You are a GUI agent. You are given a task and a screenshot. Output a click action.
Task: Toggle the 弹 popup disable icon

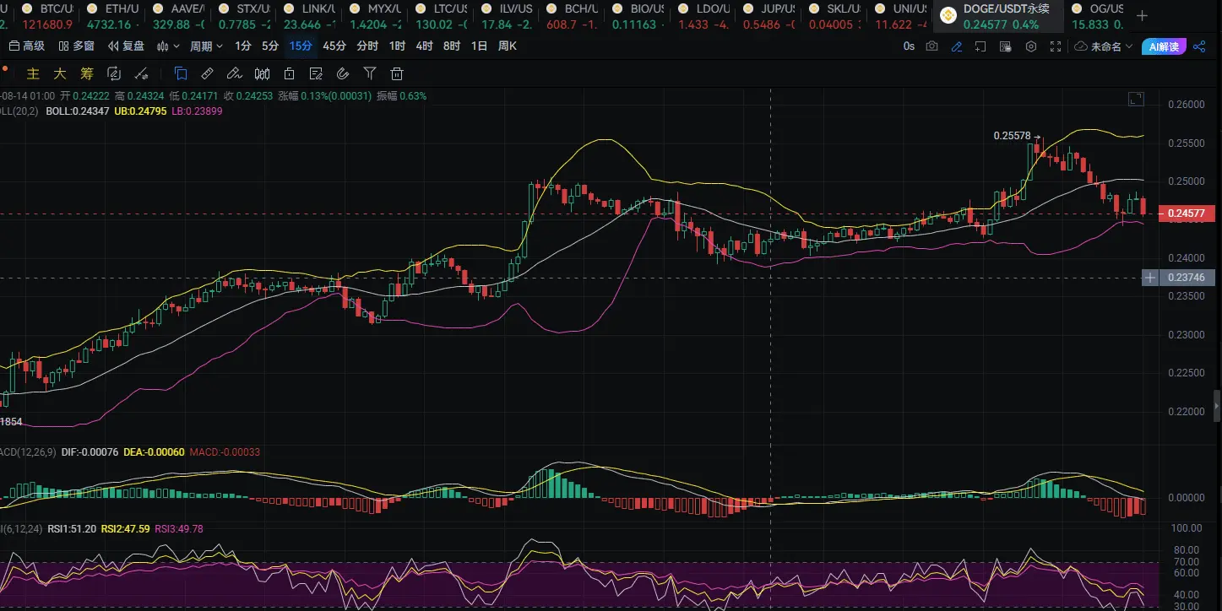click(x=1005, y=46)
